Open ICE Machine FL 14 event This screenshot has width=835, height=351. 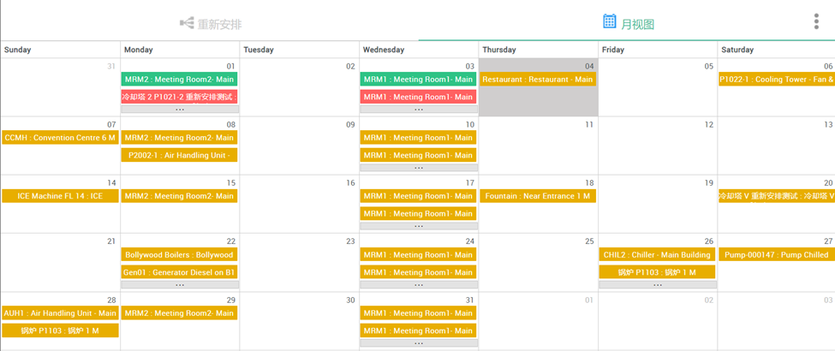tap(60, 197)
